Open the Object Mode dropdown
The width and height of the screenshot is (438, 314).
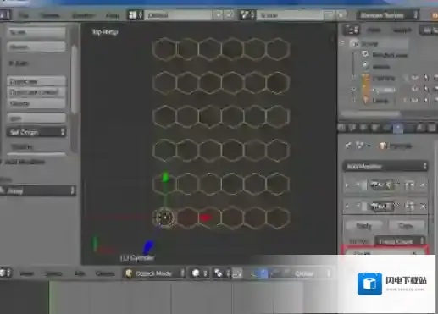click(154, 273)
